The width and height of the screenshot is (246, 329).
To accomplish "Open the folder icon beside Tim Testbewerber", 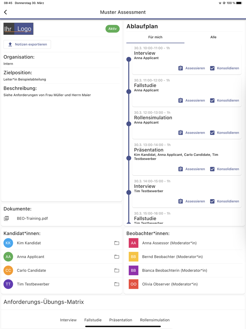I will click(x=117, y=284).
